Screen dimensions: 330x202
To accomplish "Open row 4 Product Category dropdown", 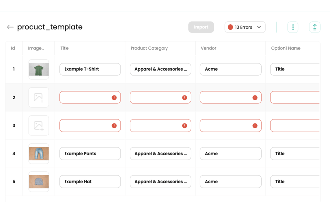I will click(x=160, y=154).
